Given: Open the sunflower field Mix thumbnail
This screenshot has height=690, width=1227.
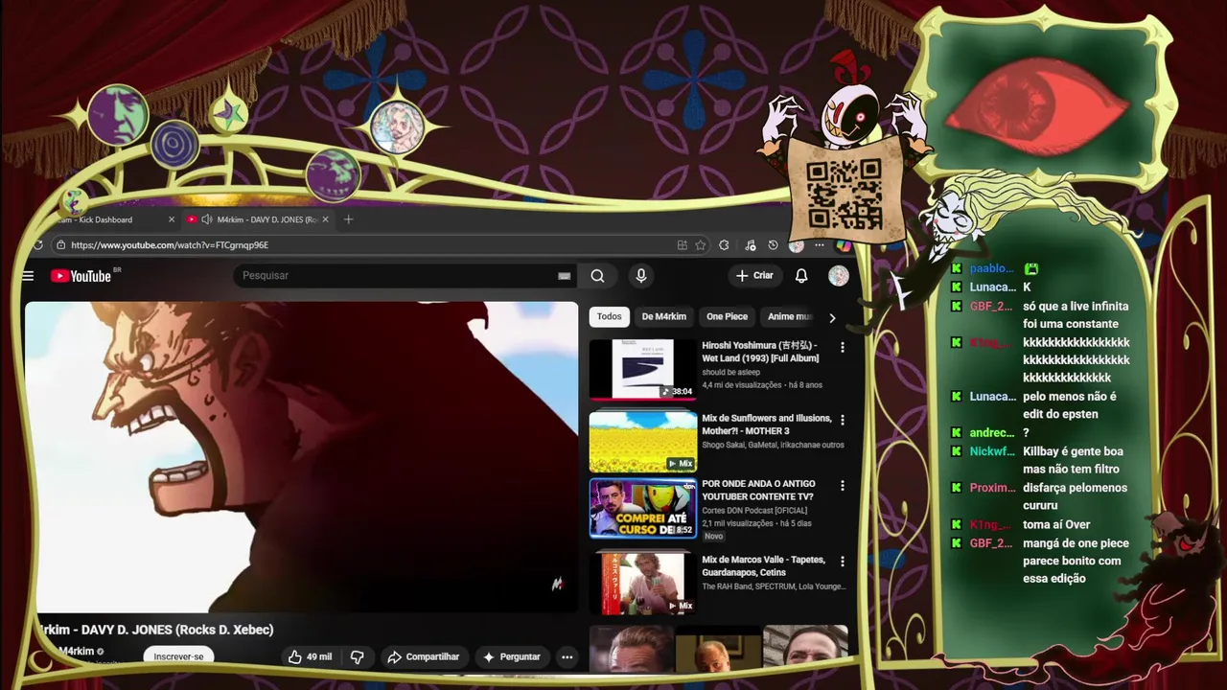Looking at the screenshot, I should tap(643, 441).
